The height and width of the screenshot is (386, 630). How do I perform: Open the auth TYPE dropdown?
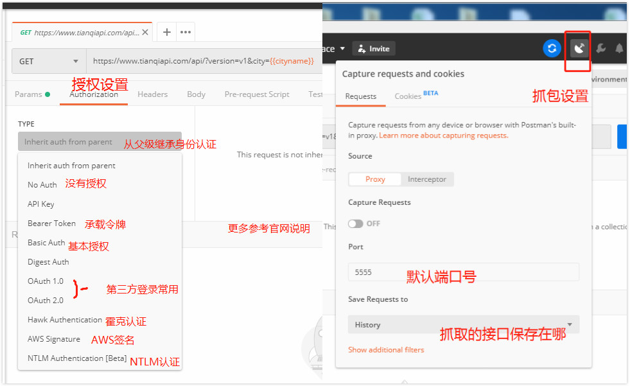pos(100,142)
